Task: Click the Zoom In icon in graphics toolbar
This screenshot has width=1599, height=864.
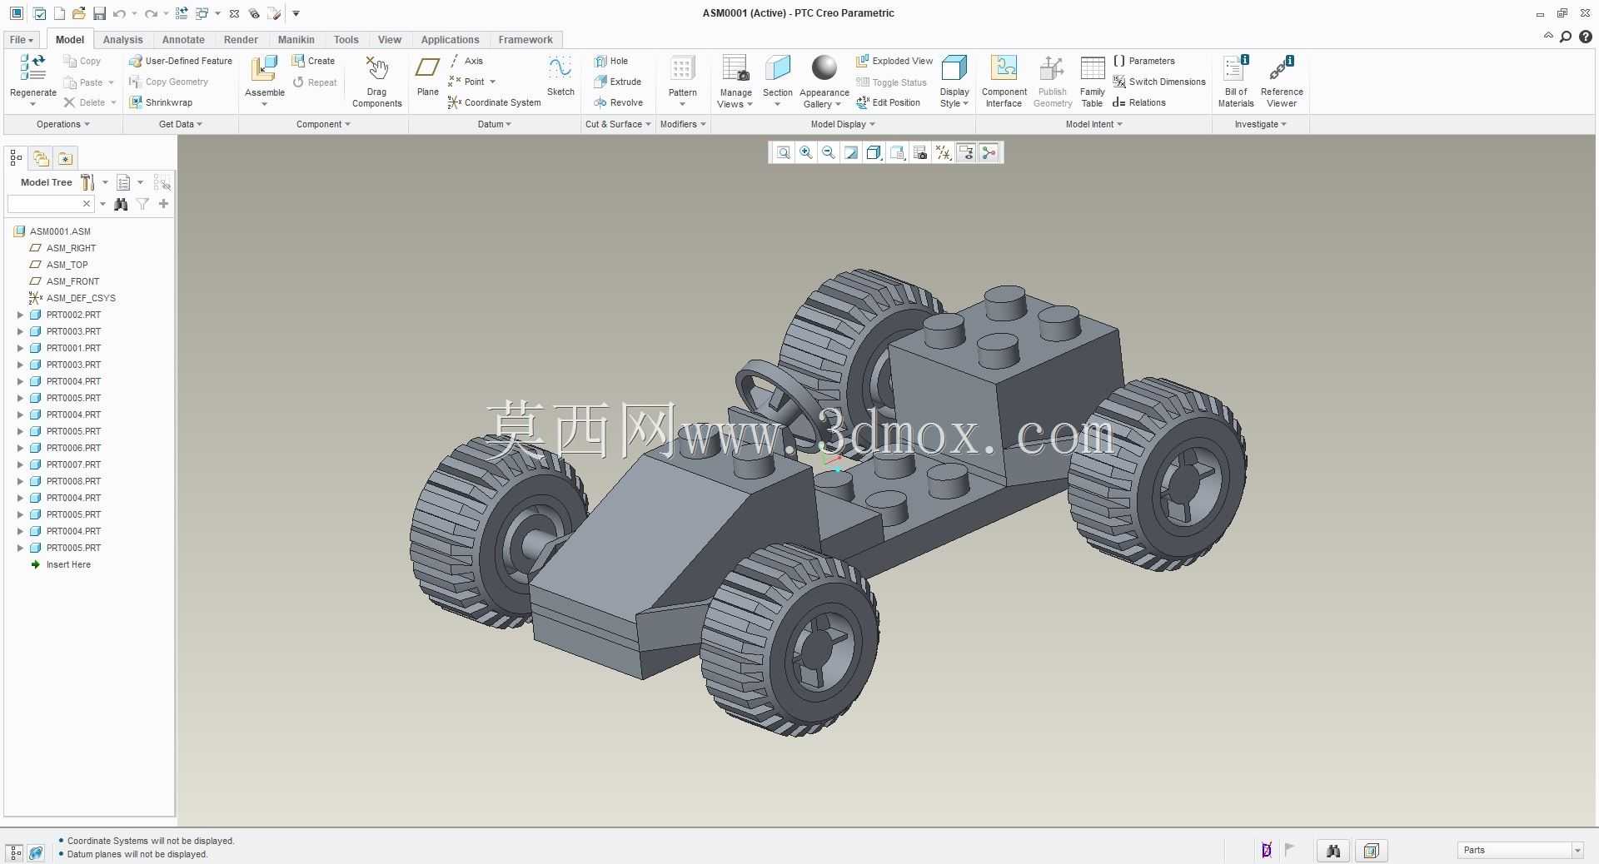Action: click(805, 152)
